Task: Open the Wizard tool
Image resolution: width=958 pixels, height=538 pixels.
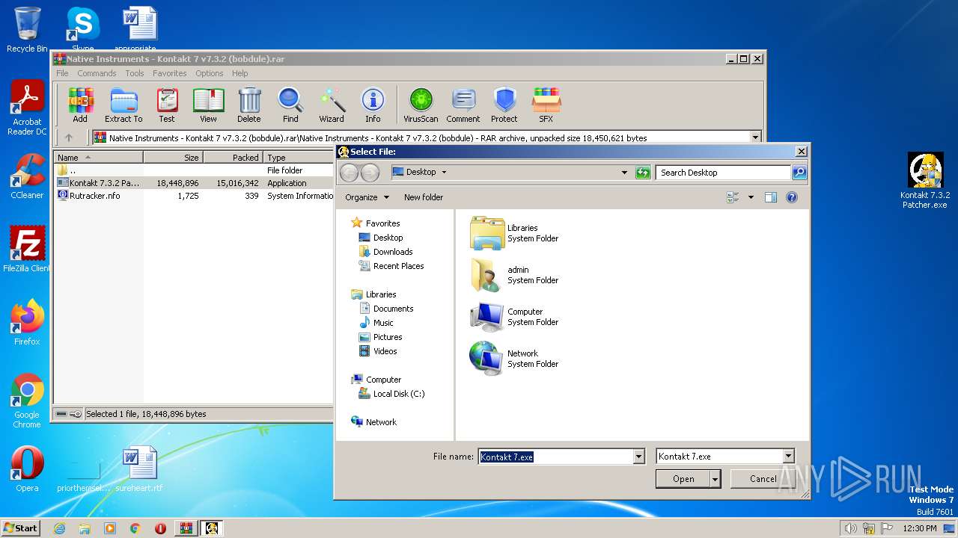Action: pyautogui.click(x=332, y=105)
